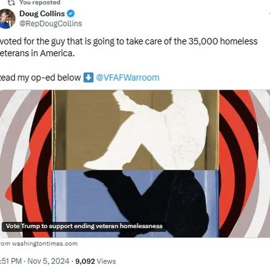This screenshot has width=270, height=270.
Task: Click "You reposted" label
Action: click(40, 3)
